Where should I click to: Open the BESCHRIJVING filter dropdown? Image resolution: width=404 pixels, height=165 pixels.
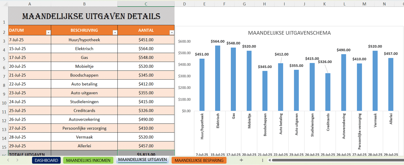click(115, 32)
